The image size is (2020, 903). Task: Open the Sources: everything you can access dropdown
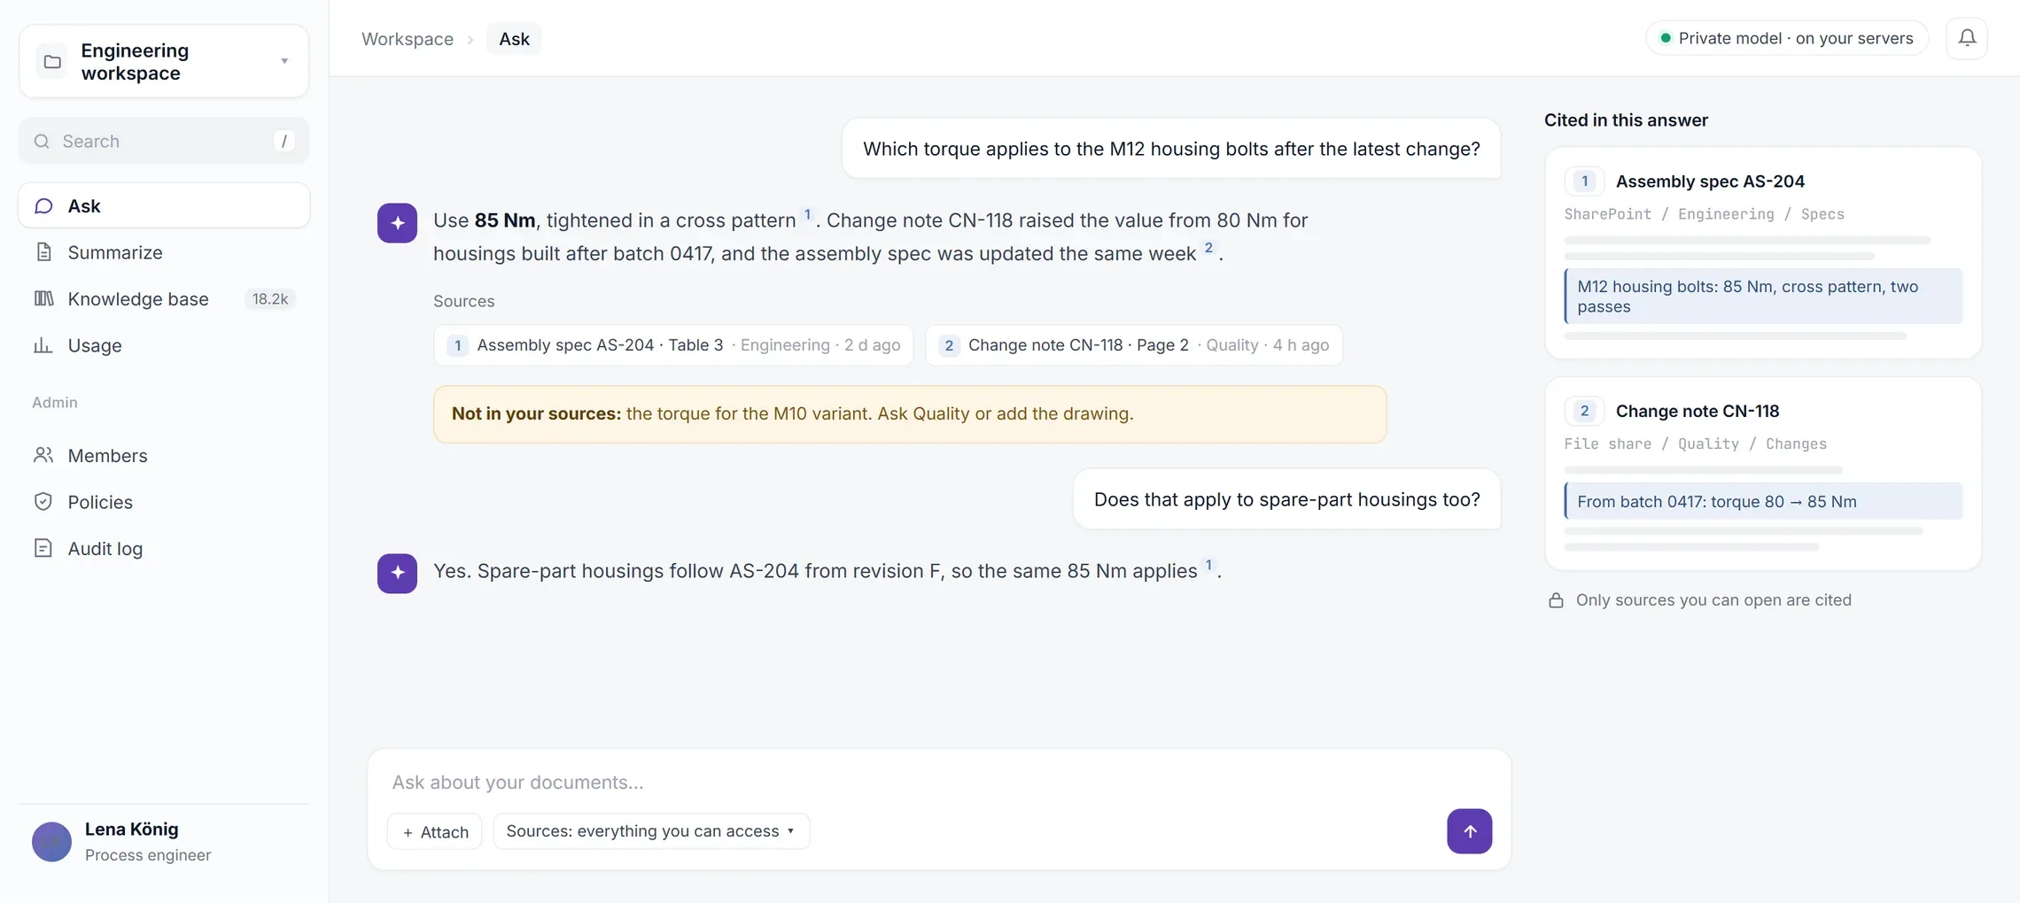tap(651, 831)
